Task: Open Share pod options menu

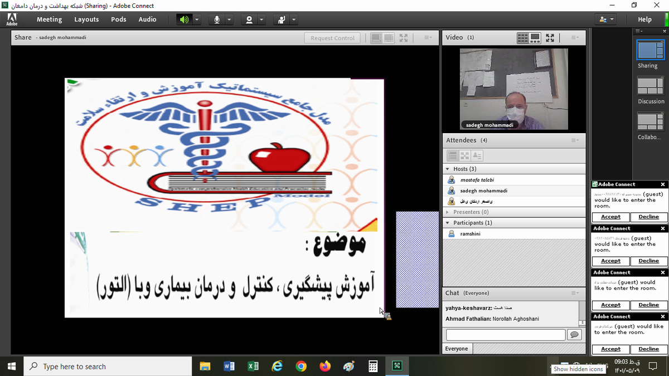Action: [x=428, y=38]
